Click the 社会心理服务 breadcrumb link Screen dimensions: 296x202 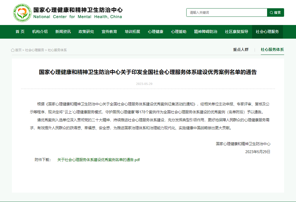(35, 50)
